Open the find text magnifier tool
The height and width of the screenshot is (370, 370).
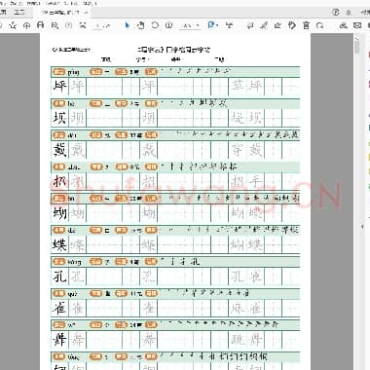pyautogui.click(x=55, y=25)
